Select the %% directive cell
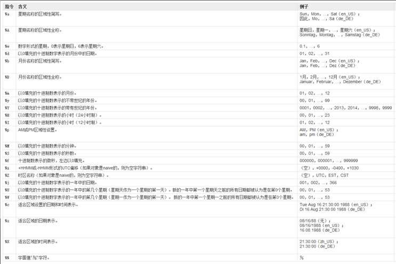Viewport: 396px width, 264px height. pyautogui.click(x=7, y=258)
